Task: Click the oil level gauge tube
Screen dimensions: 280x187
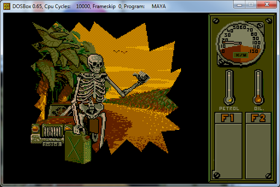Action: click(258, 87)
